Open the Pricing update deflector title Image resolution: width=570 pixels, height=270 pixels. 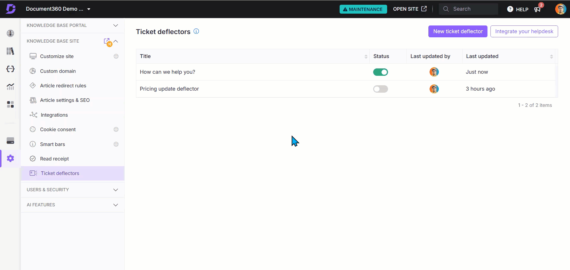(169, 89)
